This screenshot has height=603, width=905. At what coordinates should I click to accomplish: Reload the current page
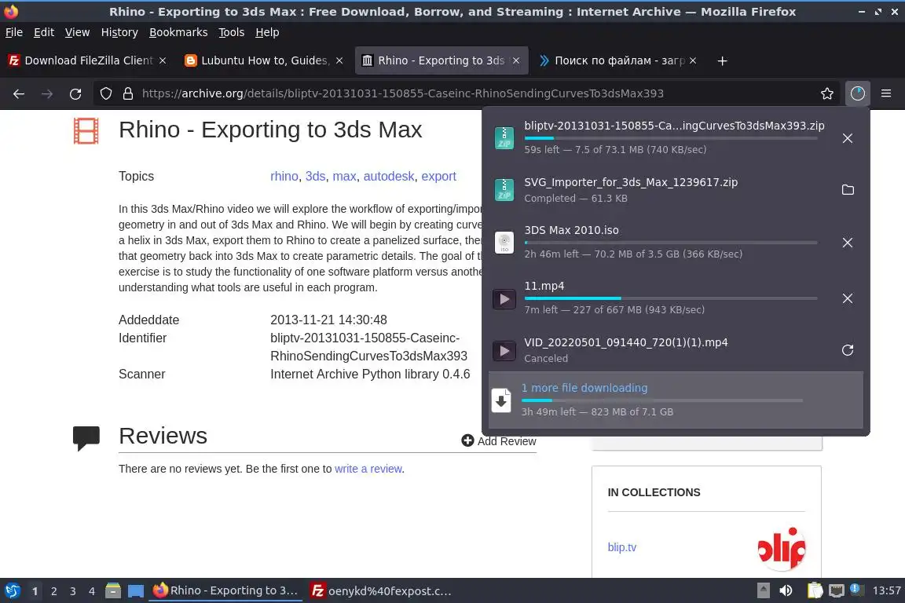coord(75,93)
